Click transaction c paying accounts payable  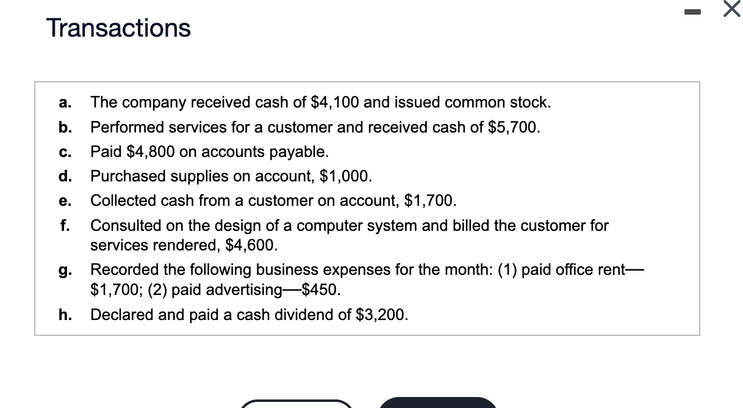(209, 151)
